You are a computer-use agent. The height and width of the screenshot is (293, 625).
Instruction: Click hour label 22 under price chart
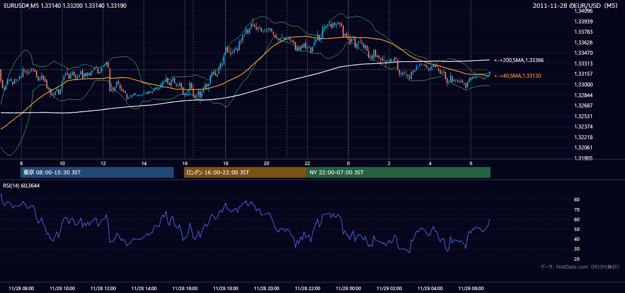coord(307,163)
